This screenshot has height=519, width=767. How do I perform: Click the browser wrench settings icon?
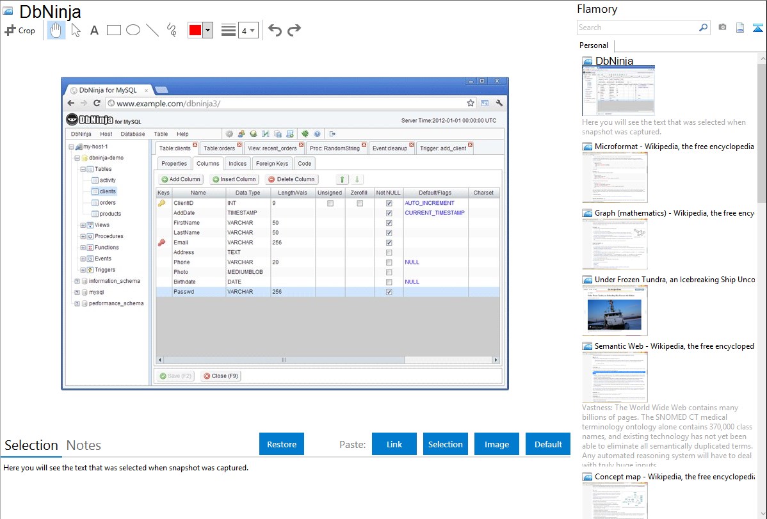pyautogui.click(x=499, y=103)
